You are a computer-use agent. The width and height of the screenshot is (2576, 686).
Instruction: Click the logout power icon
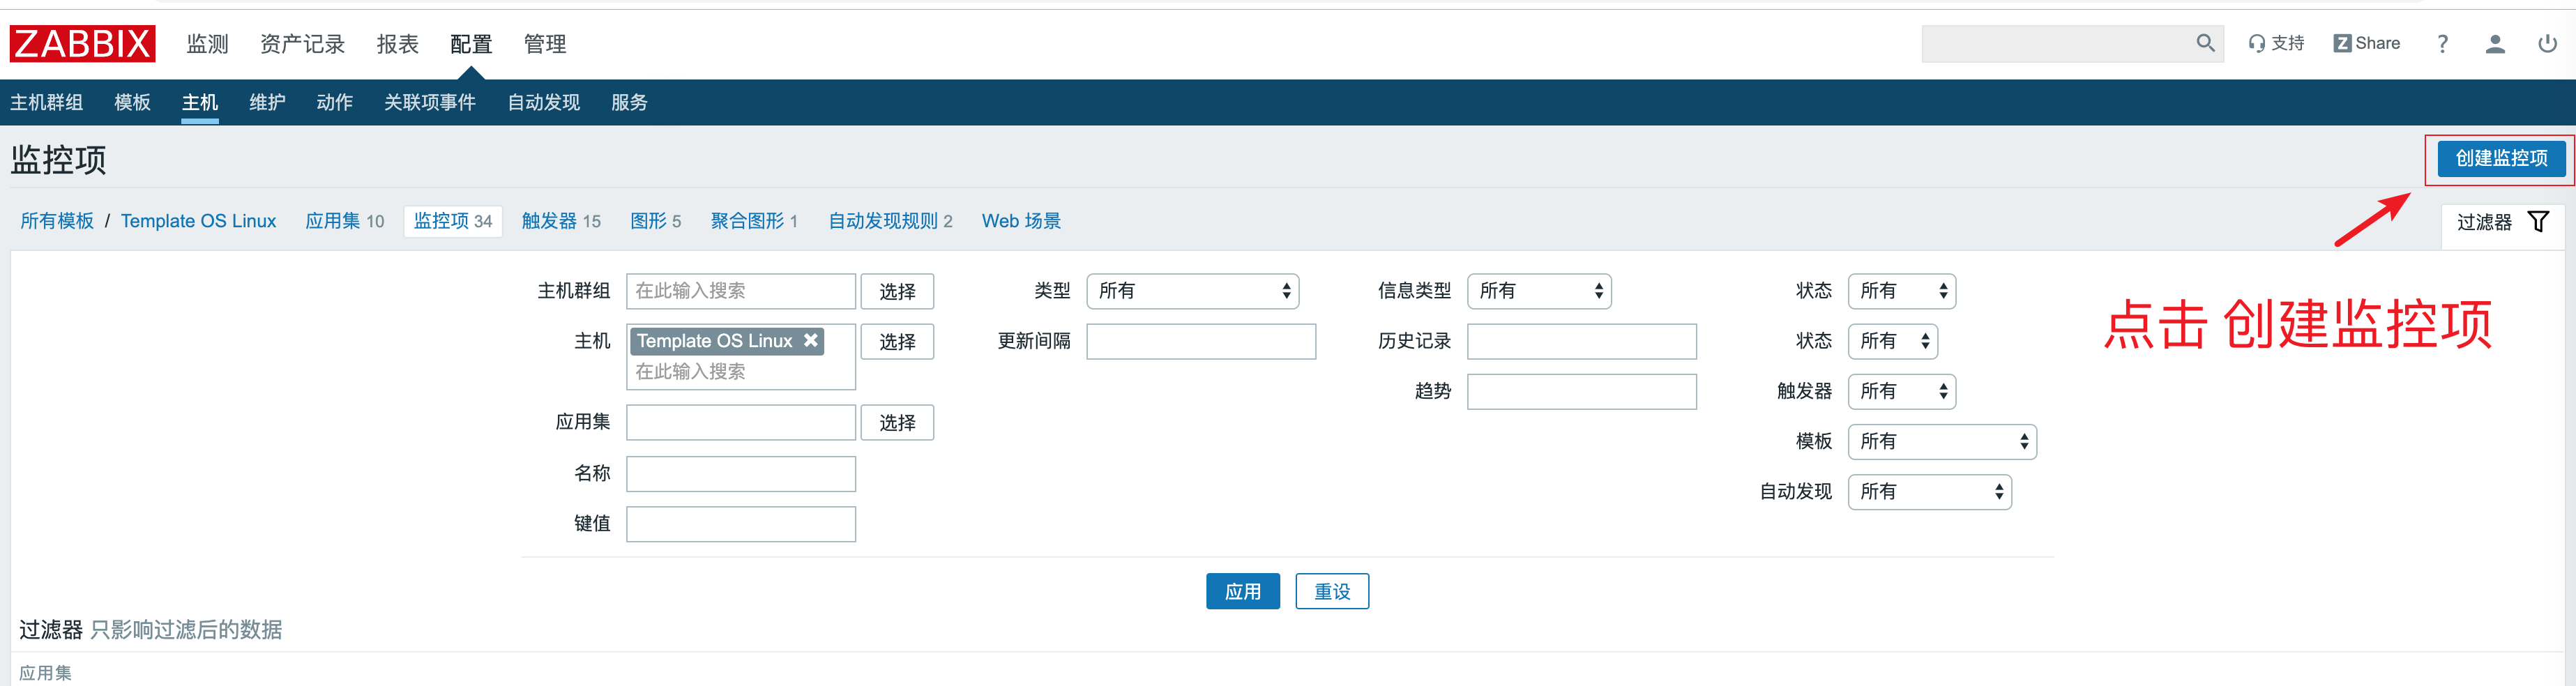(2548, 44)
